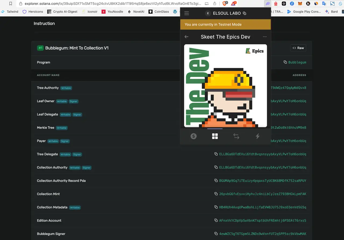Click the Skeet The Epics Dev NFT image

pos(225,86)
